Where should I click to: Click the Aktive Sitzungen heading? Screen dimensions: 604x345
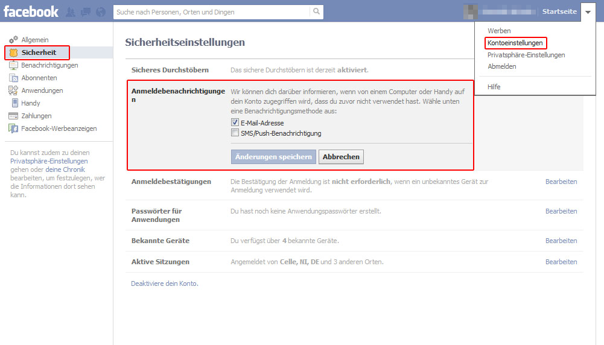pos(161,262)
